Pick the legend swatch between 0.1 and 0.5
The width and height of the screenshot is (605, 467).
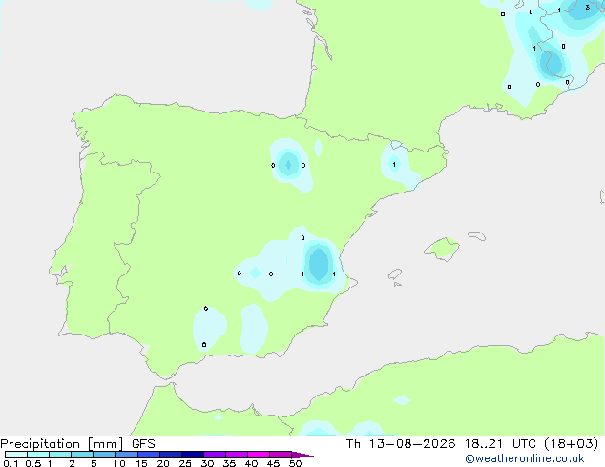click(16, 455)
